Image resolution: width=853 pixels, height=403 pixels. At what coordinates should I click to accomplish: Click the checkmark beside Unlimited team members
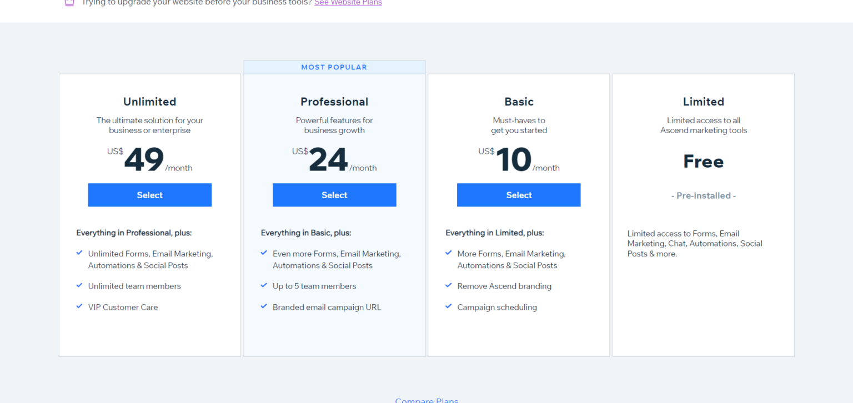[79, 285]
